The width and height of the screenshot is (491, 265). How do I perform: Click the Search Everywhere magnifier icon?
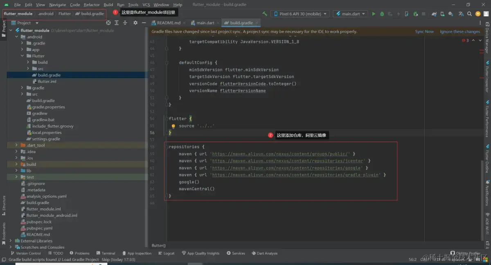[x=470, y=13]
